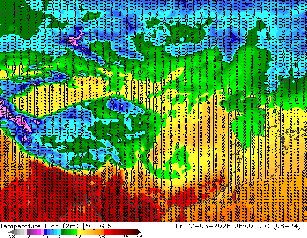Click the dark maroon right arrow end of legend
The height and width of the screenshot is (238, 307).
[x=139, y=232]
